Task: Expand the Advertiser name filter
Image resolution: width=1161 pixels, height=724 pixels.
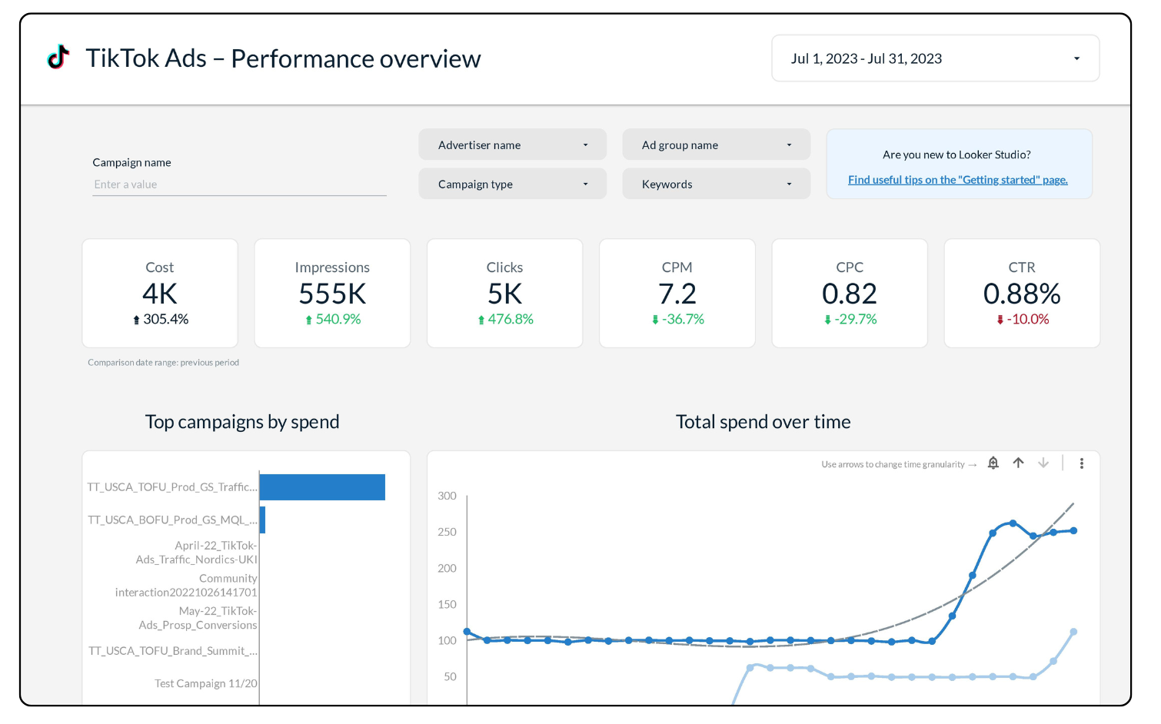Action: tap(512, 145)
